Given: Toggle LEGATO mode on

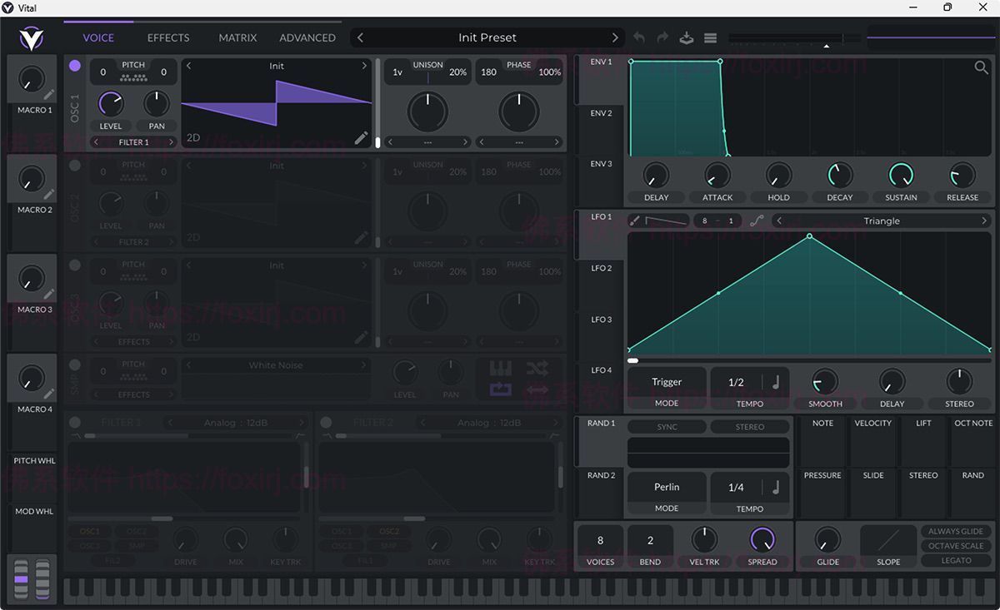Looking at the screenshot, I should pyautogui.click(x=956, y=560).
